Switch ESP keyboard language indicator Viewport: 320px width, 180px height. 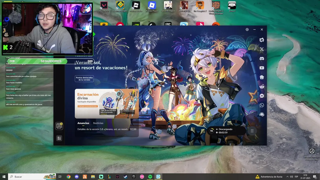[x=296, y=177]
